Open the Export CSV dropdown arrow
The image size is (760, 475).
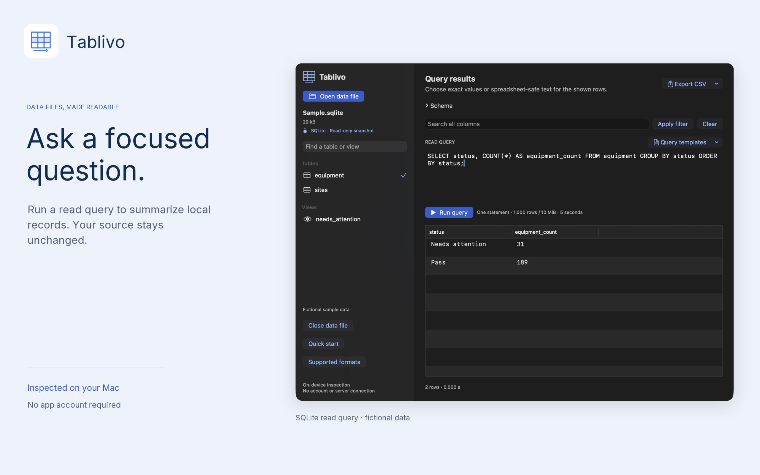(x=716, y=84)
